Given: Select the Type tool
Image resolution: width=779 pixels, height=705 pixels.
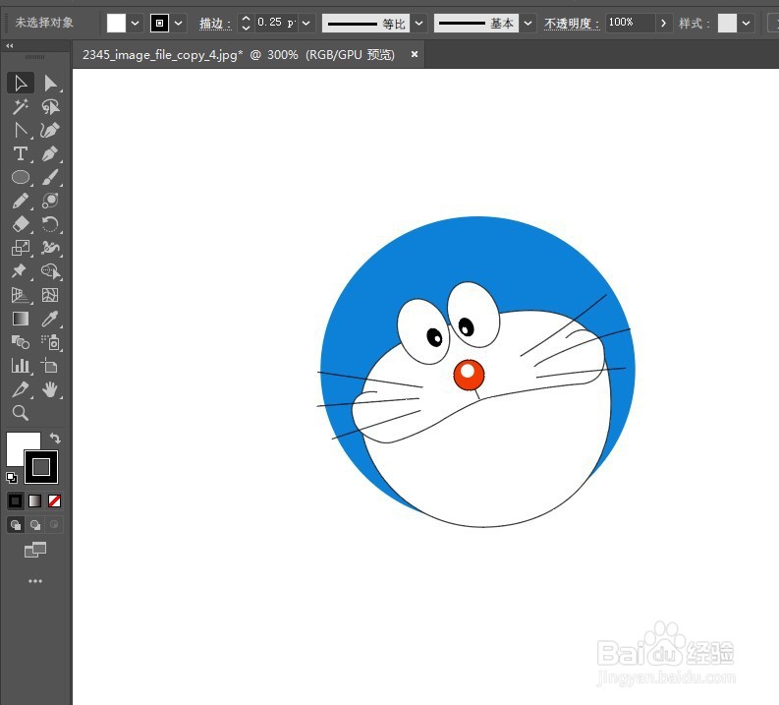Looking at the screenshot, I should pyautogui.click(x=21, y=153).
